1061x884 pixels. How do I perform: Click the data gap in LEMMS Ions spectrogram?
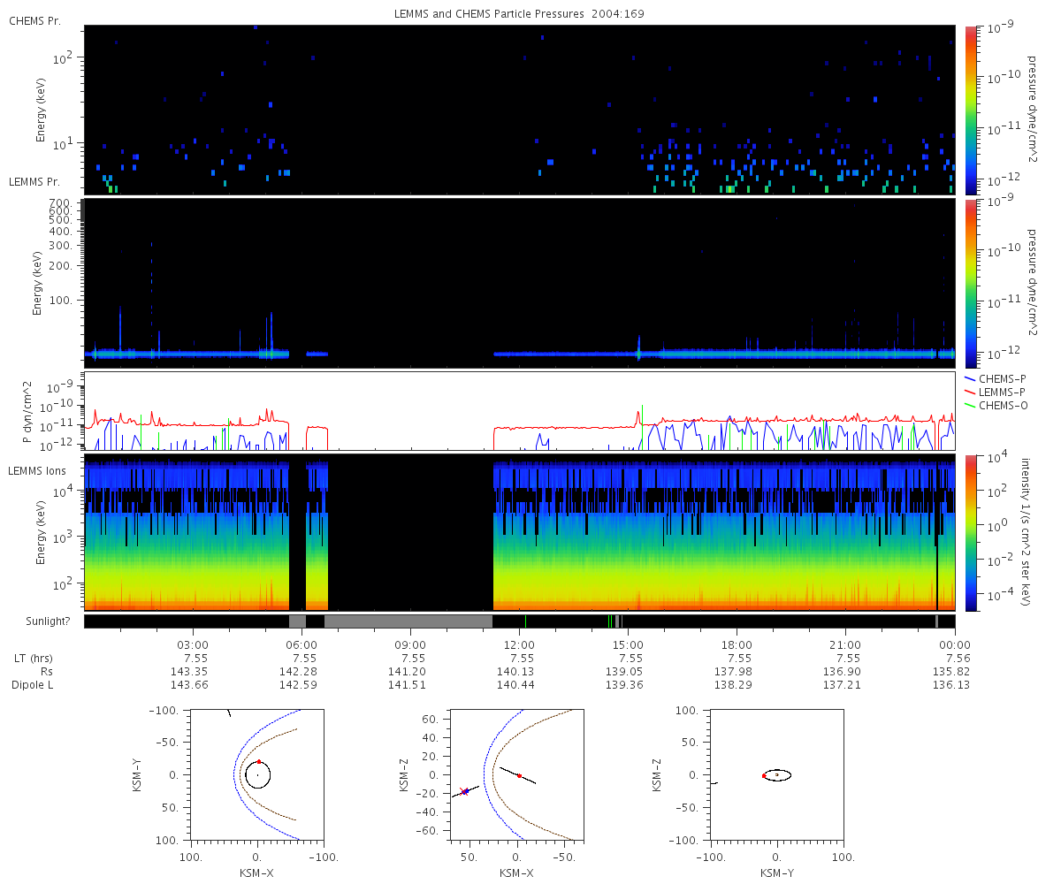pyautogui.click(x=409, y=532)
